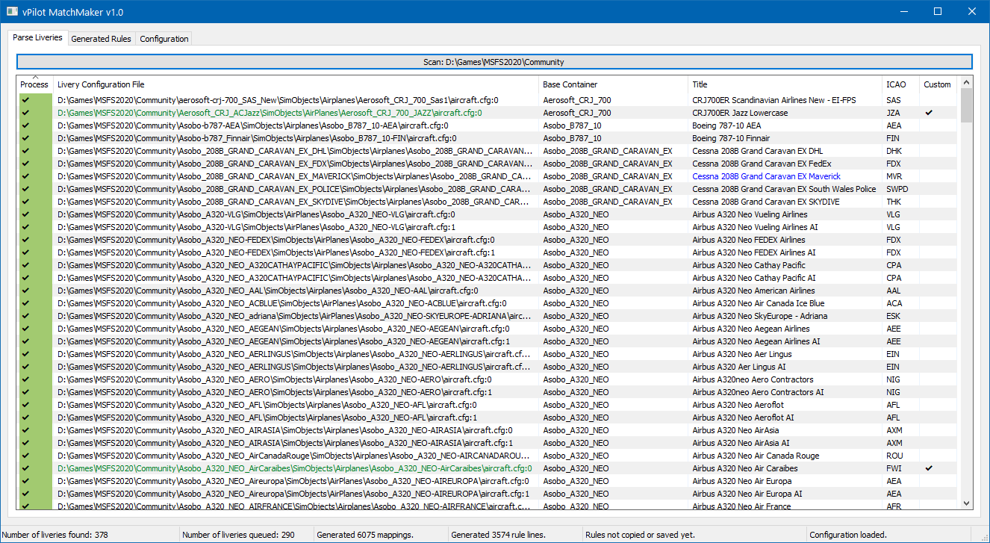The image size is (990, 543).
Task: Select the Asobo_A320_NEO_AAL livery file path
Action: [x=268, y=291]
